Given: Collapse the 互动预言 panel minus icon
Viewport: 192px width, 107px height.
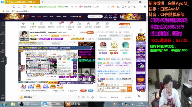Looking at the screenshot, I should (x=93, y=97).
